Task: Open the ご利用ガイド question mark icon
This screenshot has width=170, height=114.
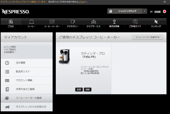Action: 135,22
